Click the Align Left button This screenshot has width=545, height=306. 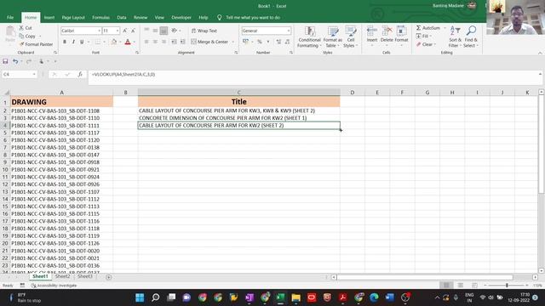[x=146, y=42]
